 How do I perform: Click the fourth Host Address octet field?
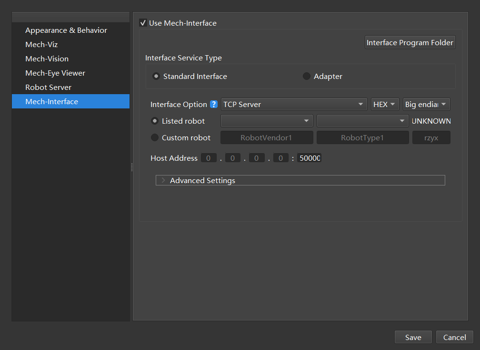pos(281,158)
